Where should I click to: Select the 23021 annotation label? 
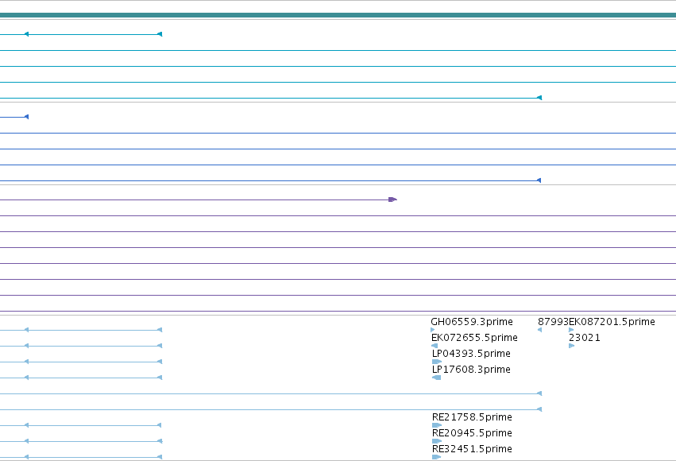(585, 338)
